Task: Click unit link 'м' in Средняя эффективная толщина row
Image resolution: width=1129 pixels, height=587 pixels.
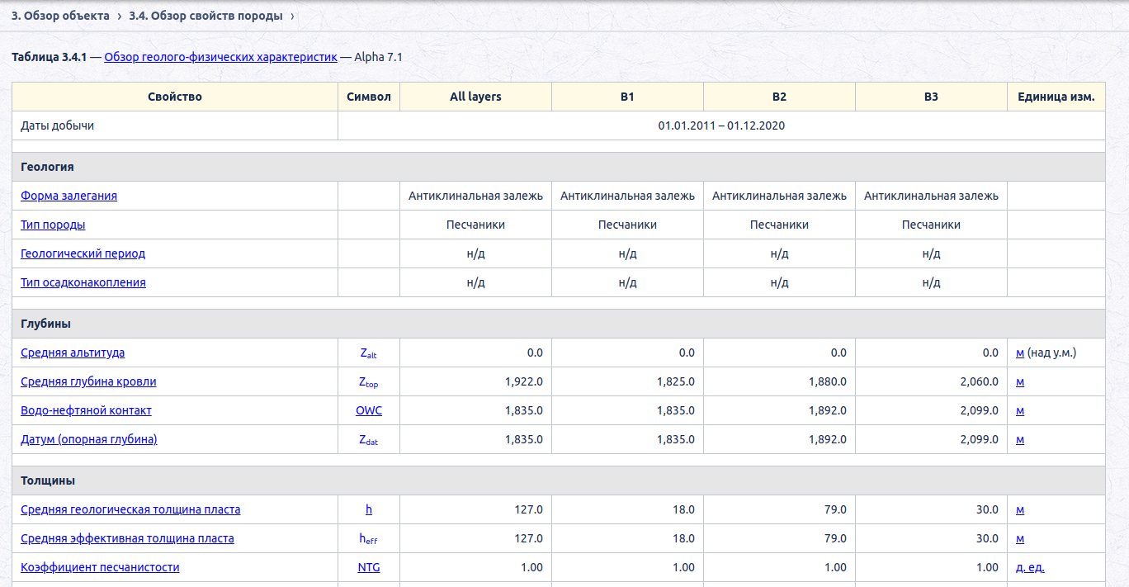Action: [x=1020, y=538]
